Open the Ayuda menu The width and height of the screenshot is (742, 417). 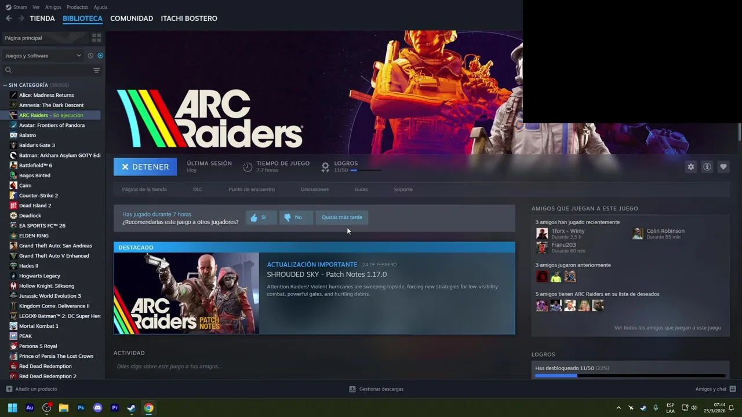100,7
